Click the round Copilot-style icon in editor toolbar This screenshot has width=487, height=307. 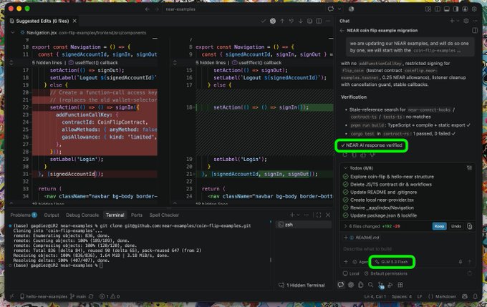[273, 21]
